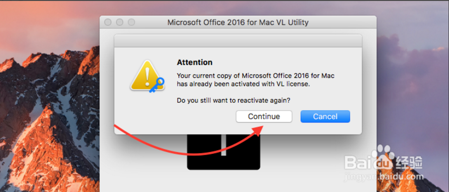The width and height of the screenshot is (449, 192).
Task: Click the 'Your current copy of Microsoft Office' line
Action: pos(255,76)
